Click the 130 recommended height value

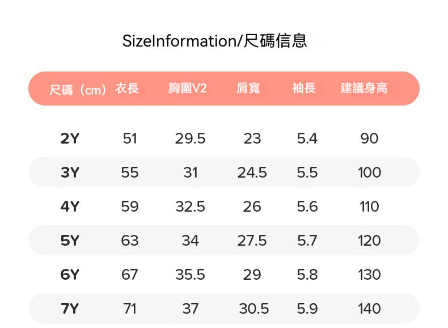click(369, 275)
